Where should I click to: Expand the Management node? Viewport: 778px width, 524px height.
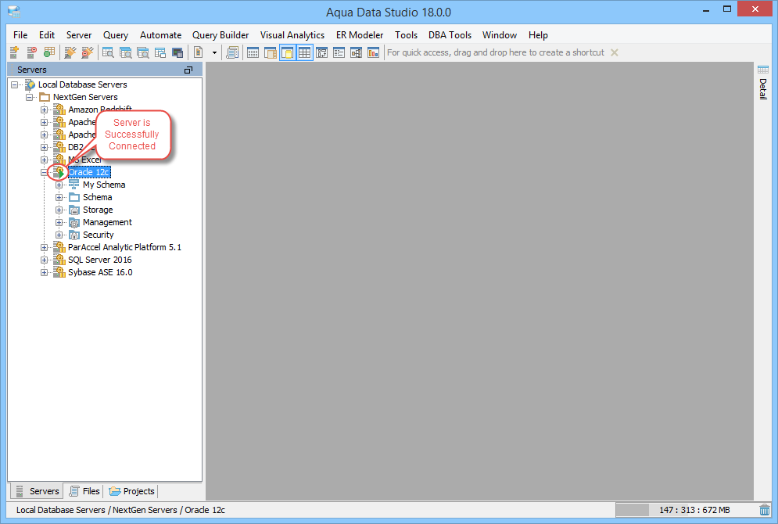pos(59,222)
